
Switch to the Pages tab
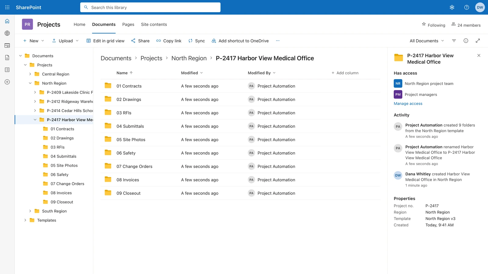coord(128,24)
